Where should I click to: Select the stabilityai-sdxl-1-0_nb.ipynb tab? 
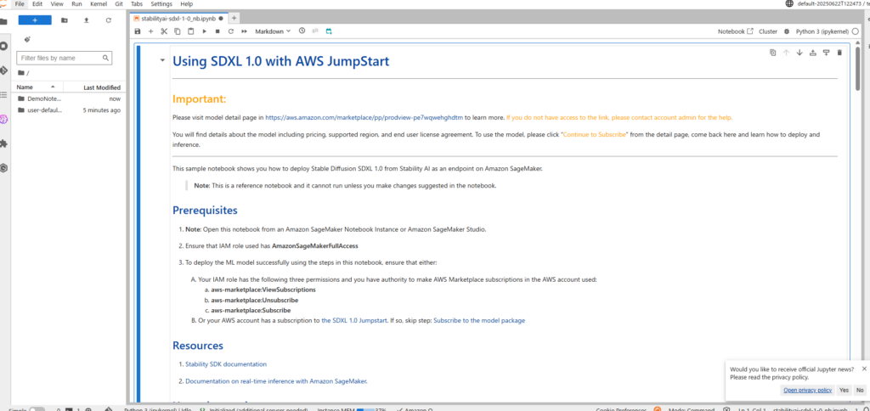178,19
